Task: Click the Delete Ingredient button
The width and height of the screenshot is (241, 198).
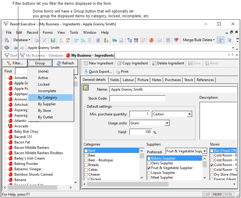Action: point(168,63)
